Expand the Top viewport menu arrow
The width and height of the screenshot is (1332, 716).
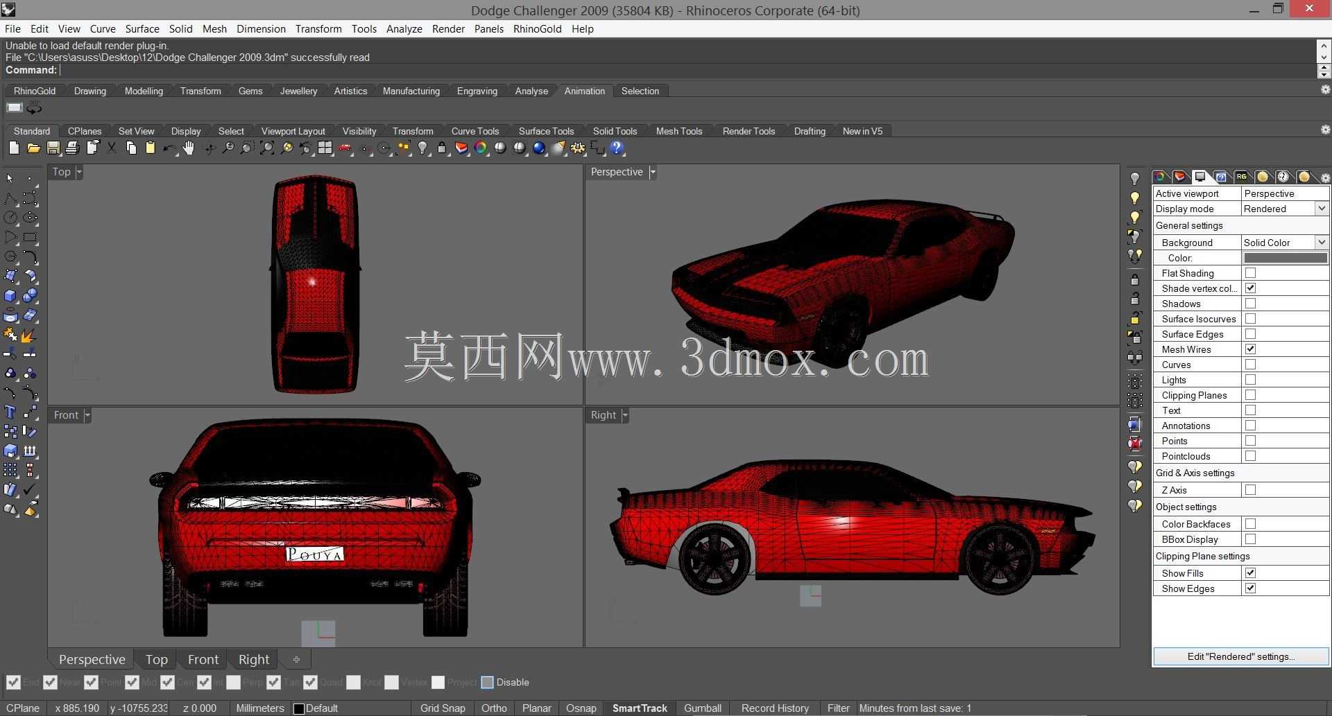pyautogui.click(x=79, y=172)
